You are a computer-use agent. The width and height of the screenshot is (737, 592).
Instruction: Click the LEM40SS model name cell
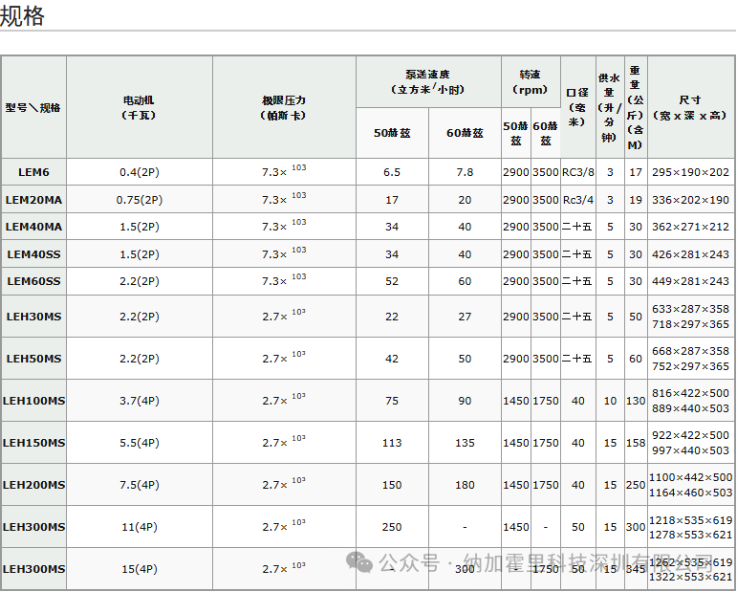tap(33, 254)
